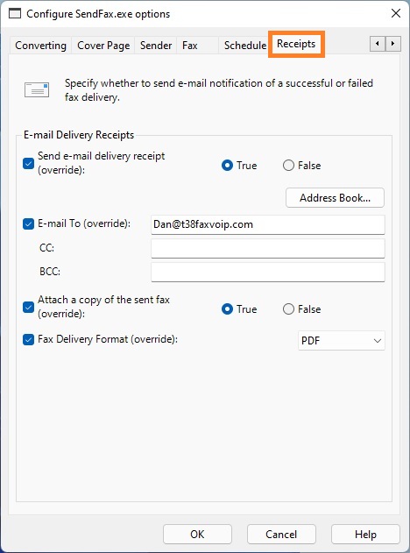Click the CC input field
This screenshot has height=553, width=410.
click(268, 248)
